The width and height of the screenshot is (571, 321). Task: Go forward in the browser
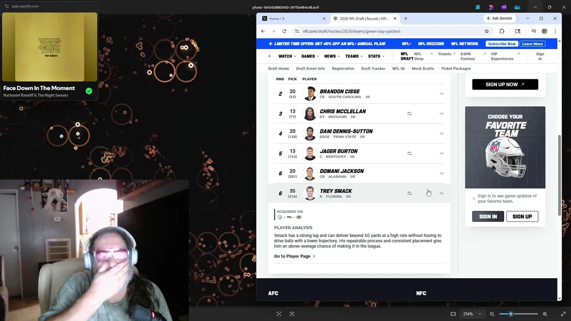point(273,31)
